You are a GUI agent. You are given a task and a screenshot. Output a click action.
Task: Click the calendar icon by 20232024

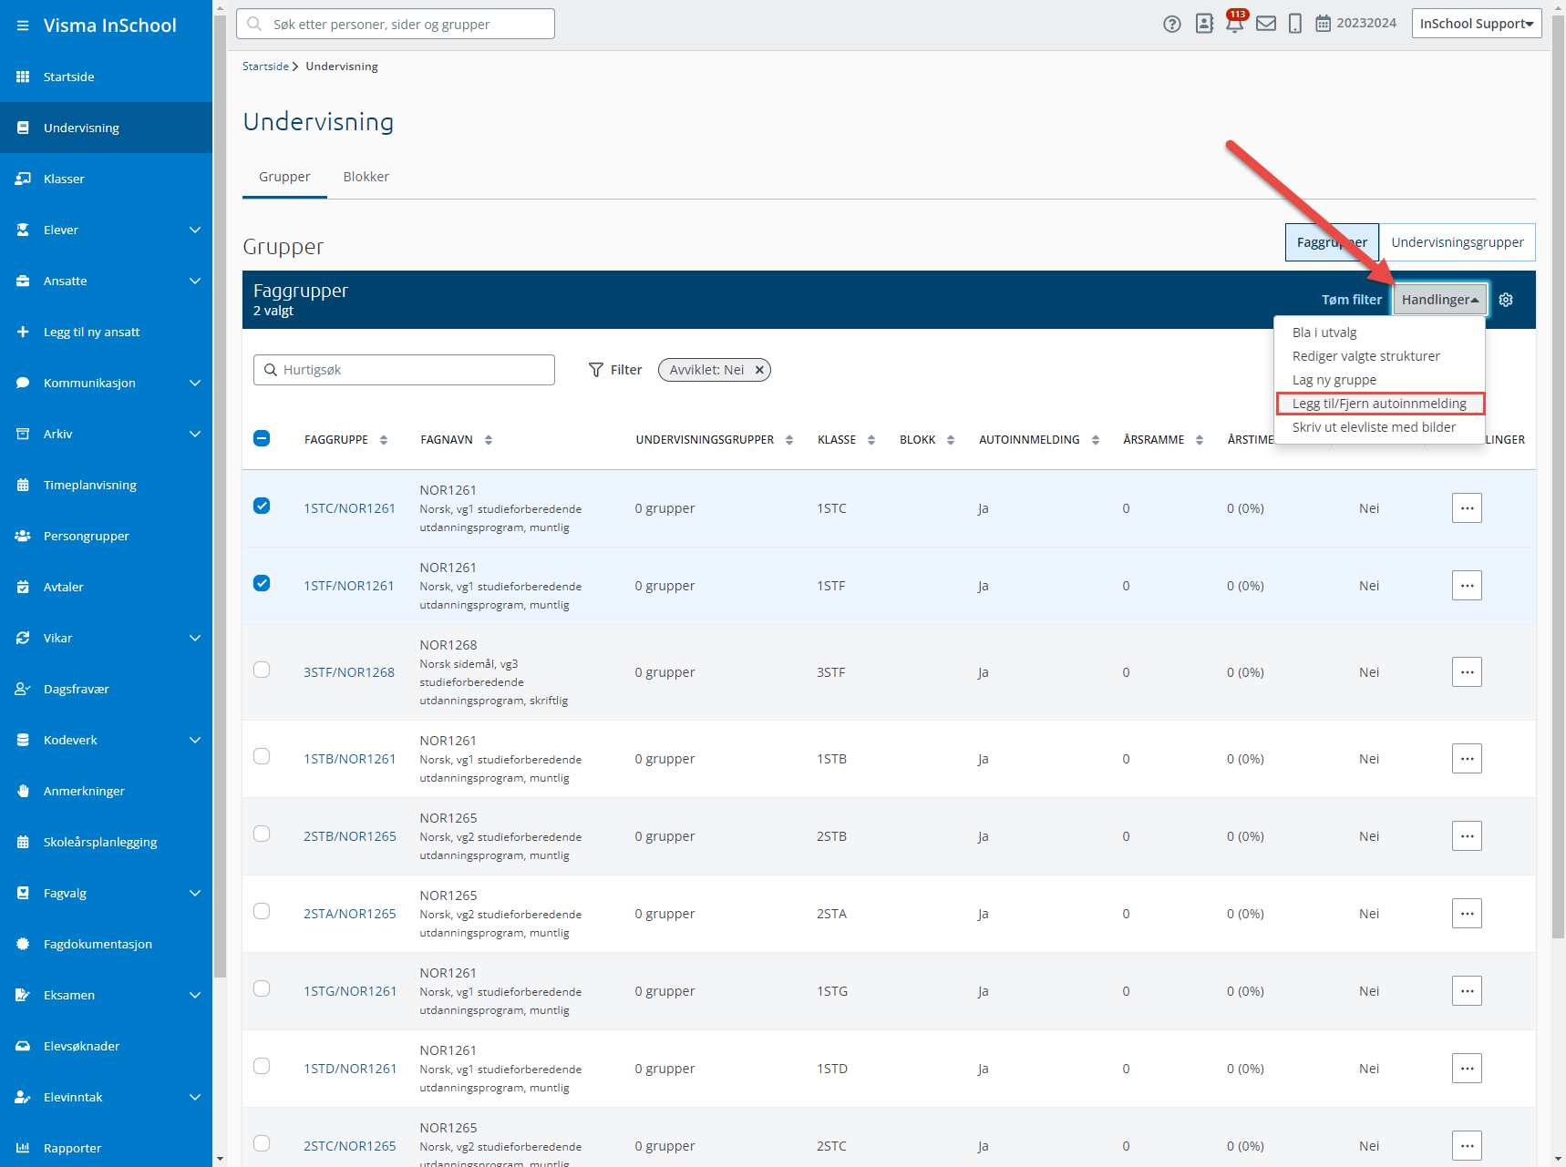(x=1323, y=24)
